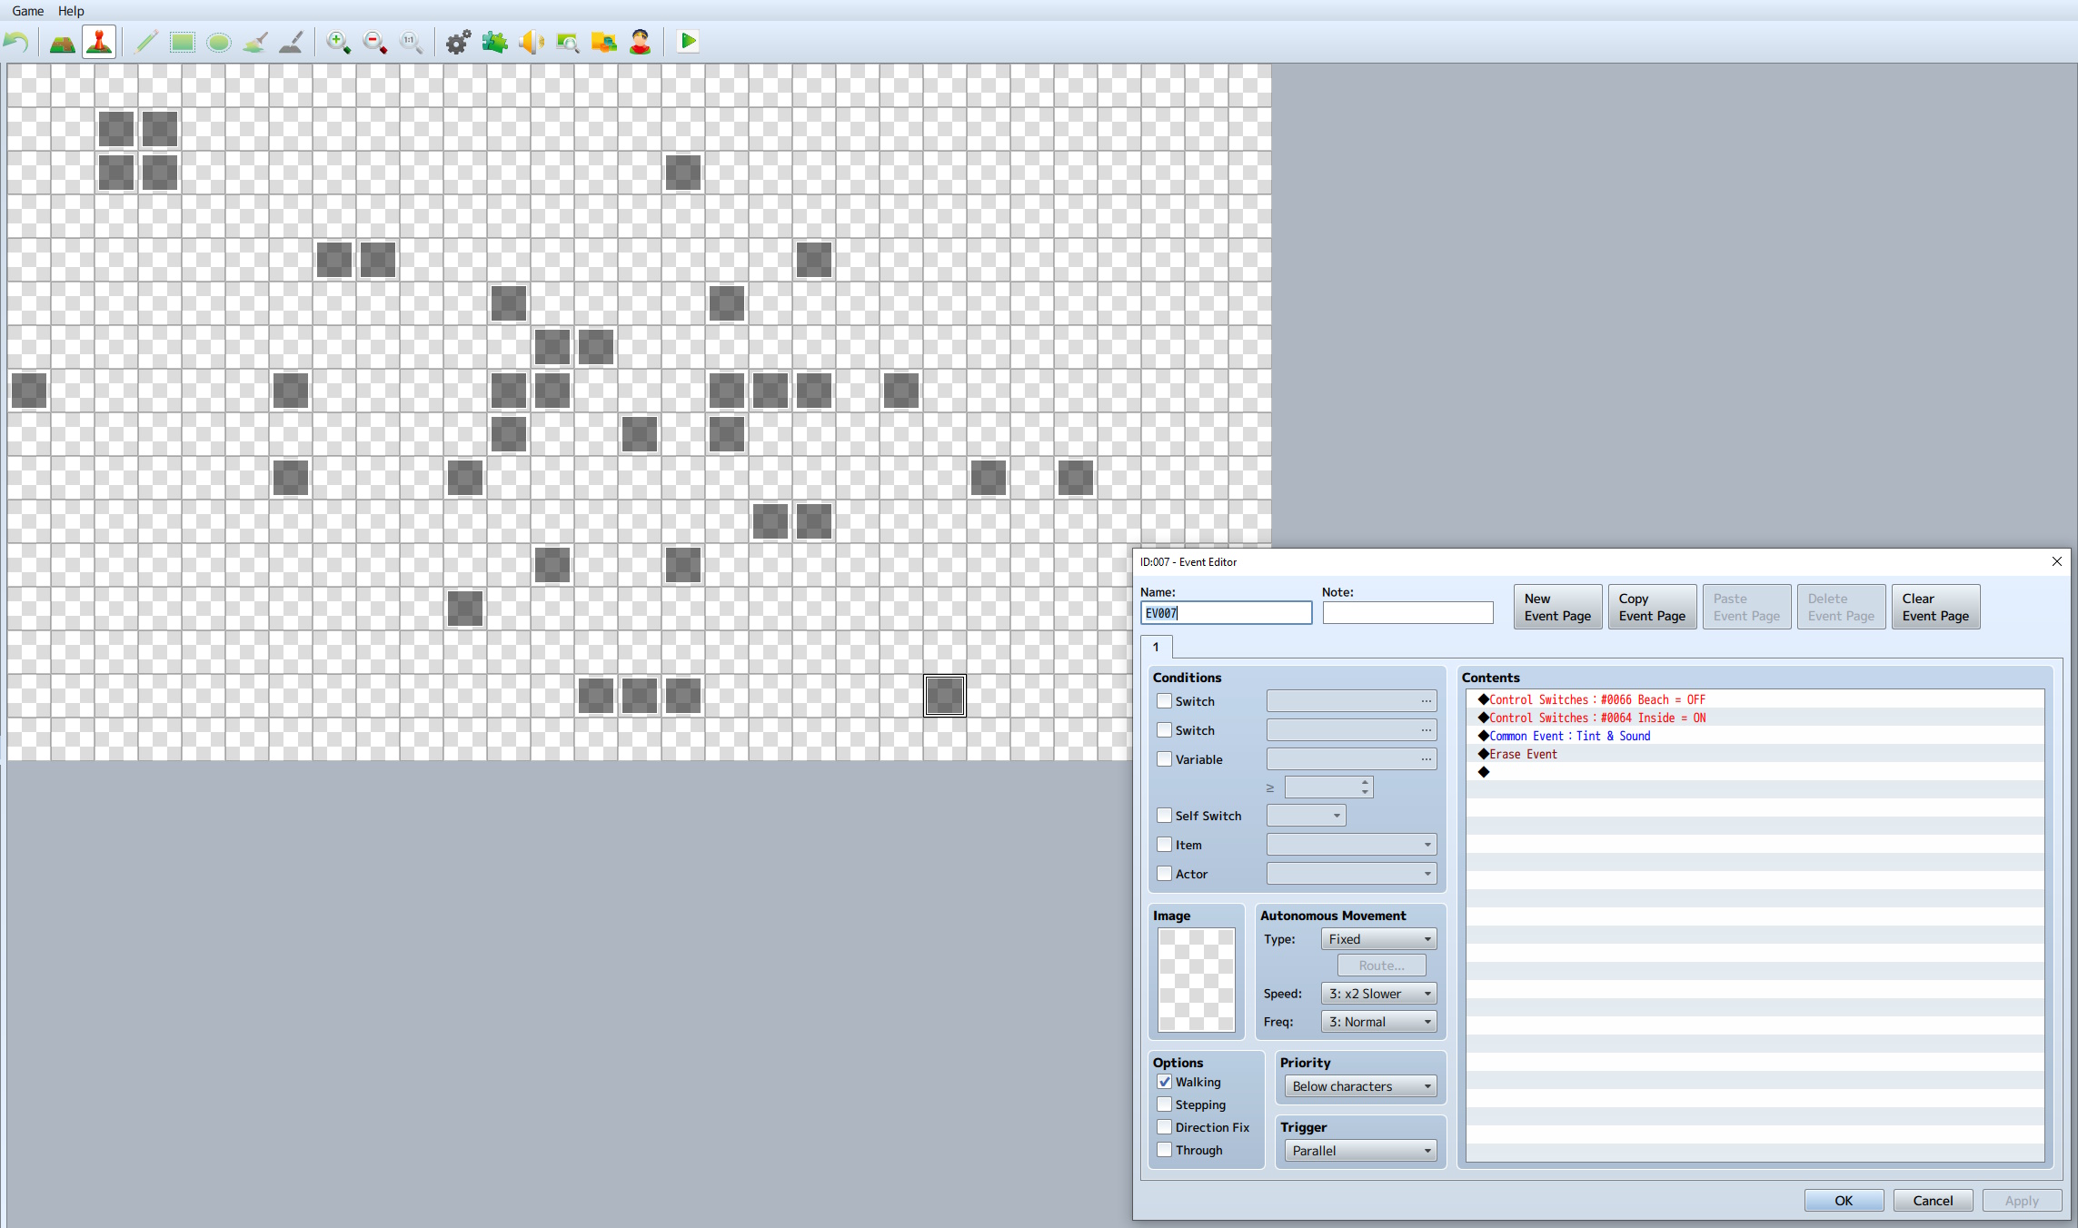Open the Game menu
Screen dimensions: 2078x1228
tap(27, 11)
